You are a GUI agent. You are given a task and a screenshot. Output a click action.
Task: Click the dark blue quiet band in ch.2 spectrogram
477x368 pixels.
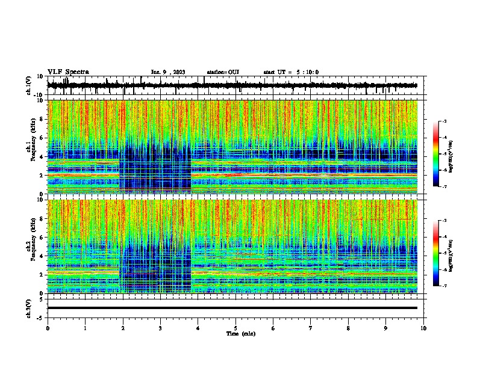(155, 270)
